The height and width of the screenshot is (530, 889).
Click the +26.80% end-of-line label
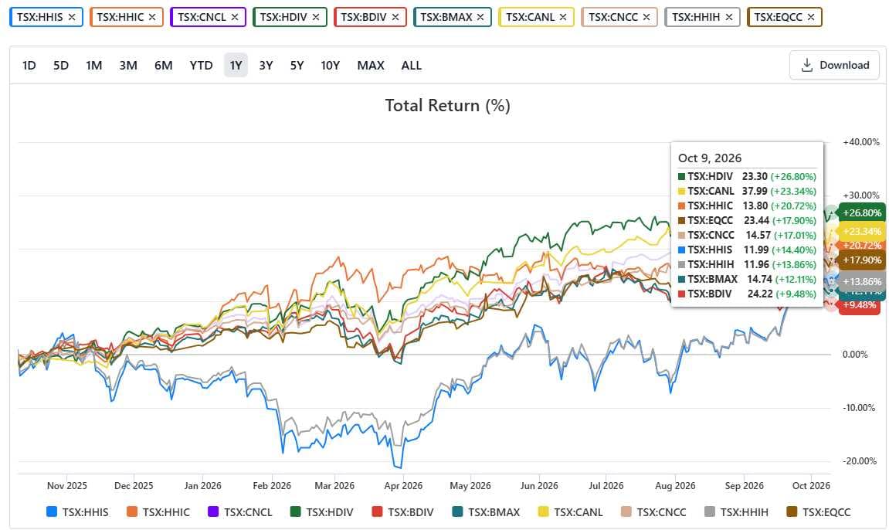tap(862, 213)
